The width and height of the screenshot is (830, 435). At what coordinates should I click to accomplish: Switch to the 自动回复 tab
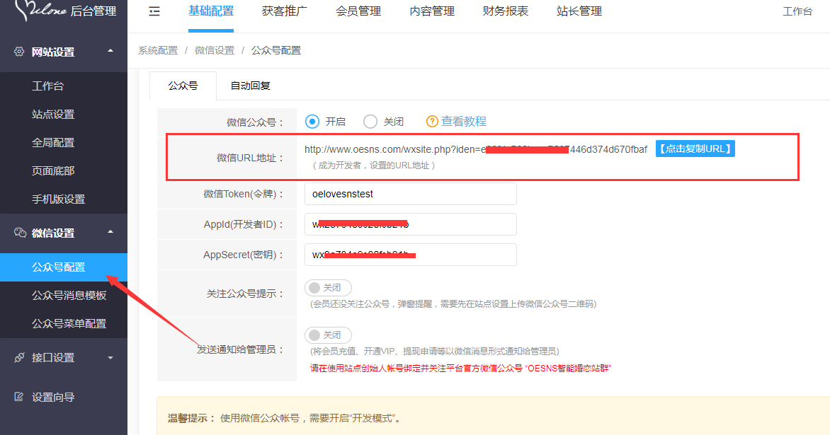(x=250, y=86)
